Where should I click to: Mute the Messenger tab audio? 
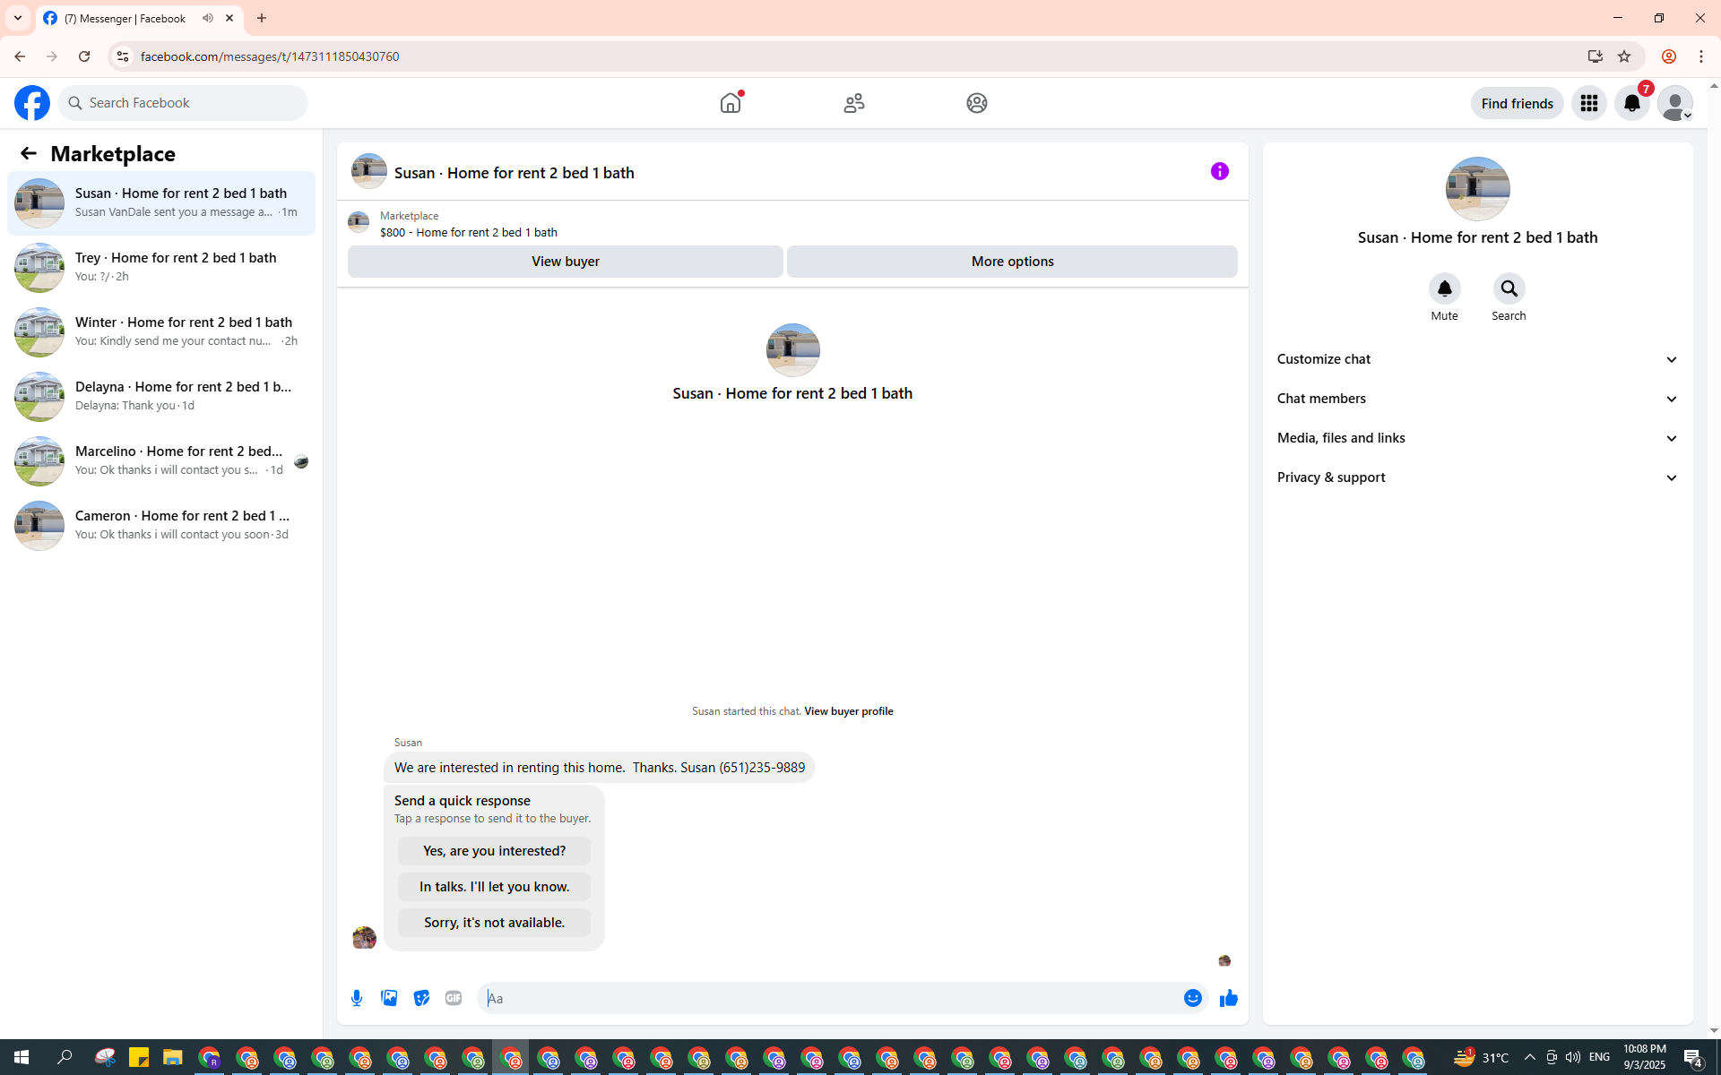point(208,18)
